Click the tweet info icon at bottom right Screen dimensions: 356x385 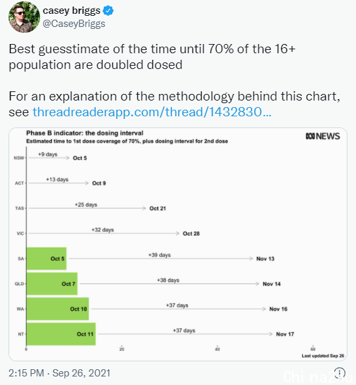click(340, 373)
